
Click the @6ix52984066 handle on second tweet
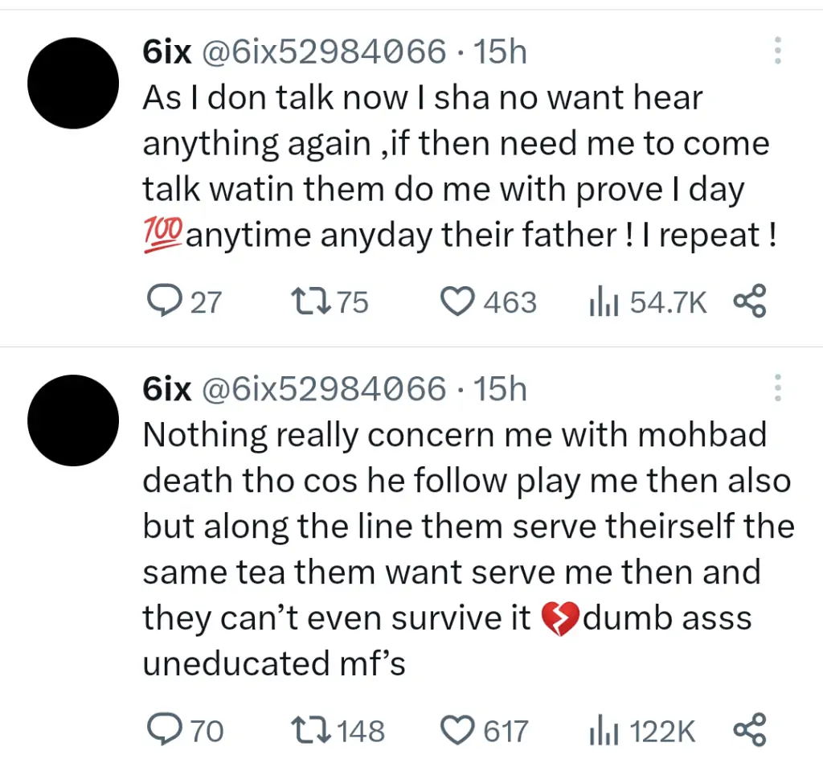322,390
